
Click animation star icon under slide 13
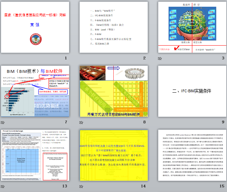point(2,186)
